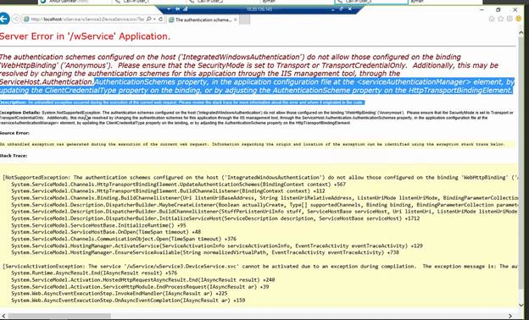Image resolution: width=529 pixels, height=320 pixels.
Task: Open a new tab with the blank tab button
Action: 245,19
